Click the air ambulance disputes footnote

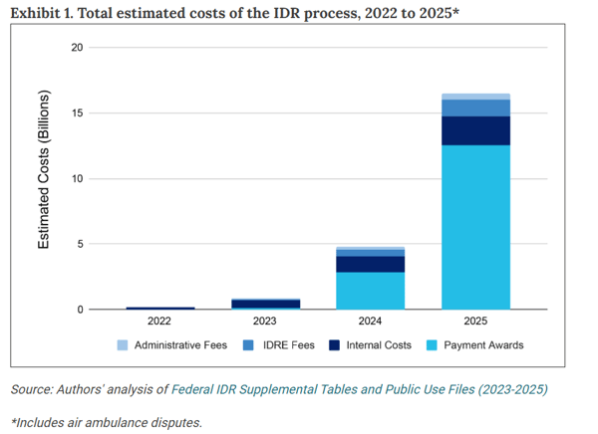coord(107,423)
